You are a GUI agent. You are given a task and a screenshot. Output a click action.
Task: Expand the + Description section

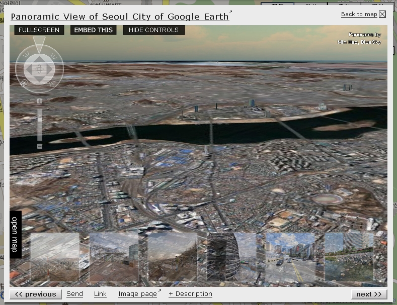(190, 294)
